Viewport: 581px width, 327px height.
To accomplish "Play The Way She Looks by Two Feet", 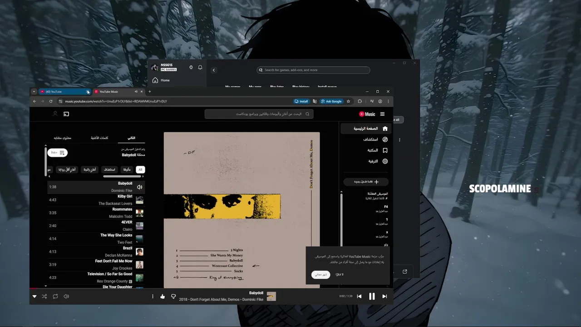I will click(x=96, y=239).
